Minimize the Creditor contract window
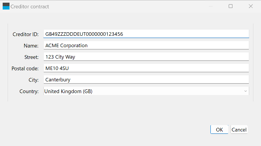The height and width of the screenshot is (146, 261). pos(211,6)
